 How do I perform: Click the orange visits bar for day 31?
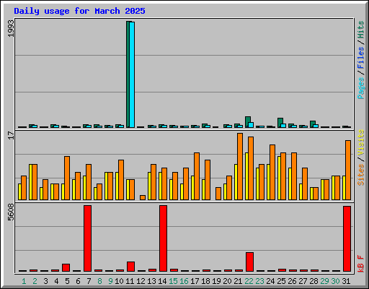(348, 170)
